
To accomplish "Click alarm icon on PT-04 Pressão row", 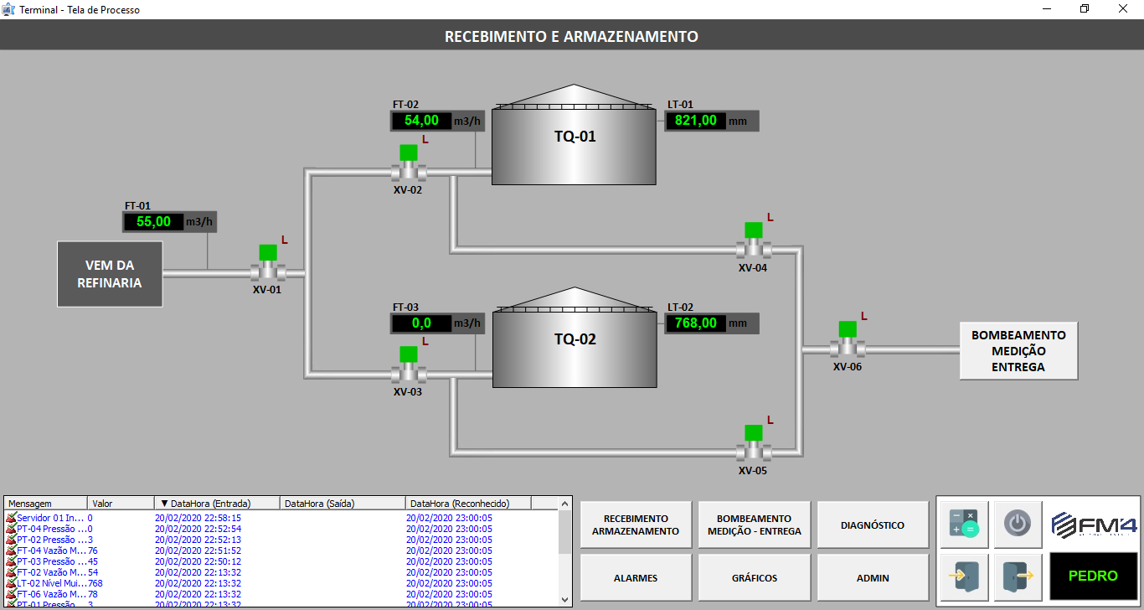I will [x=11, y=529].
